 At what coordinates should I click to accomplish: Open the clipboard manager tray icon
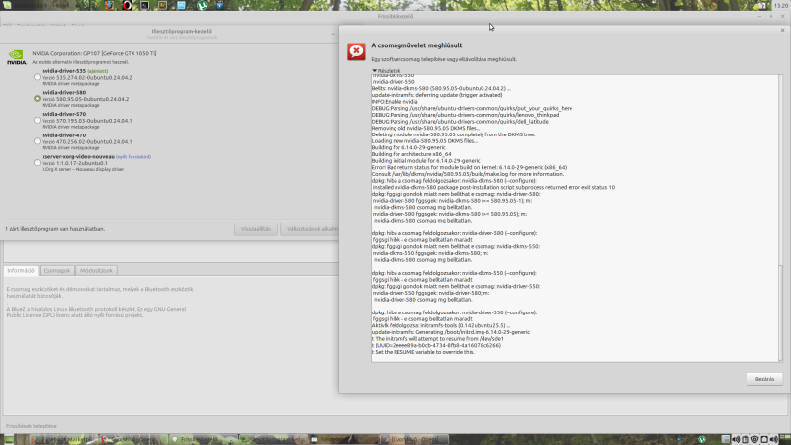[746, 439]
